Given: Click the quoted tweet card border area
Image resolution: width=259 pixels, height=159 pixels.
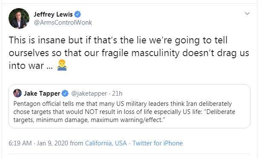Looking at the screenshot, I should 129,106.
